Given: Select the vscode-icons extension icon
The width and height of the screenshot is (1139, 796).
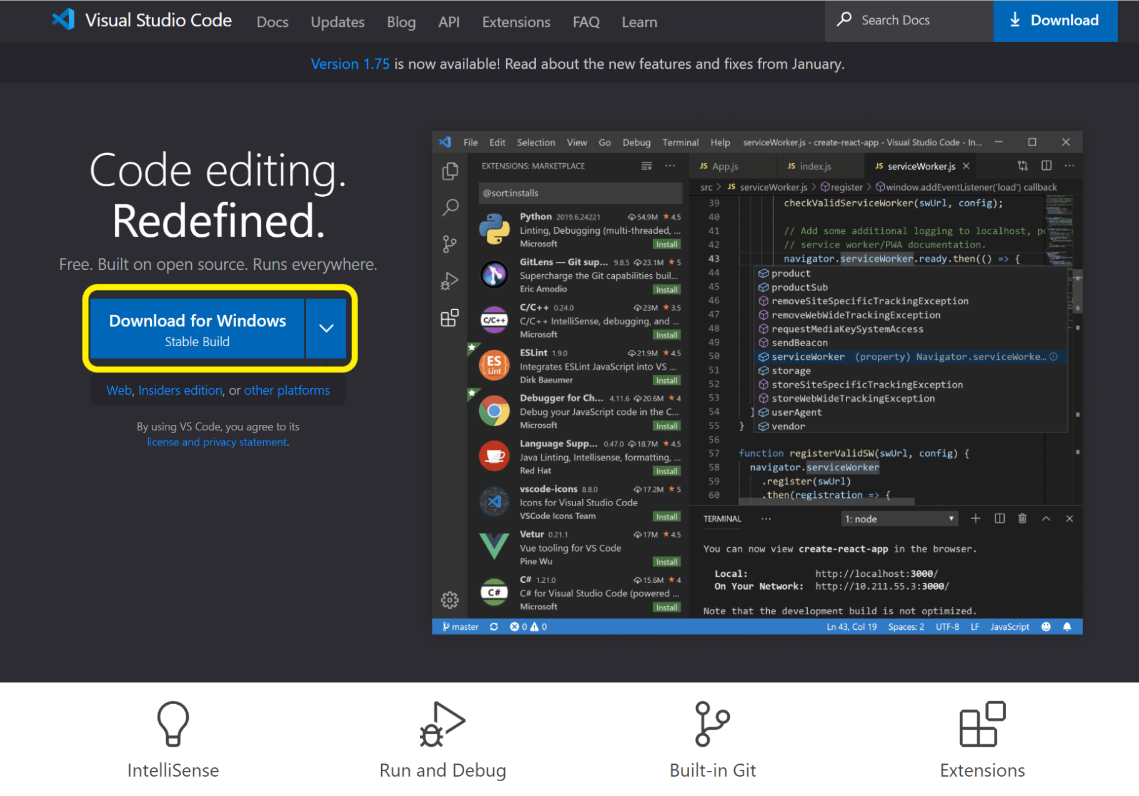Looking at the screenshot, I should tap(494, 501).
